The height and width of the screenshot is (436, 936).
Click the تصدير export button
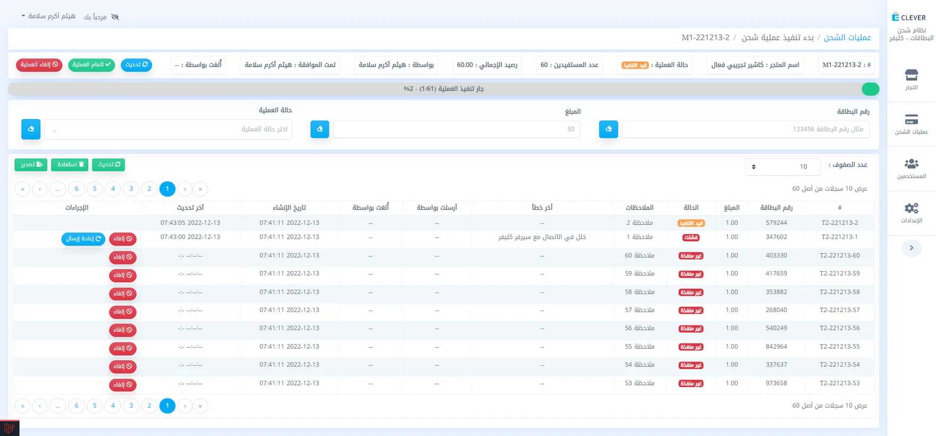coord(31,165)
